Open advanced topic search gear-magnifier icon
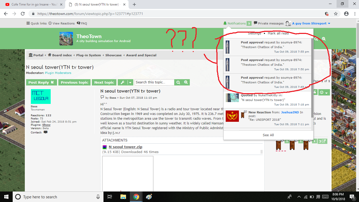Image resolution: width=359 pixels, height=202 pixels. (x=186, y=82)
